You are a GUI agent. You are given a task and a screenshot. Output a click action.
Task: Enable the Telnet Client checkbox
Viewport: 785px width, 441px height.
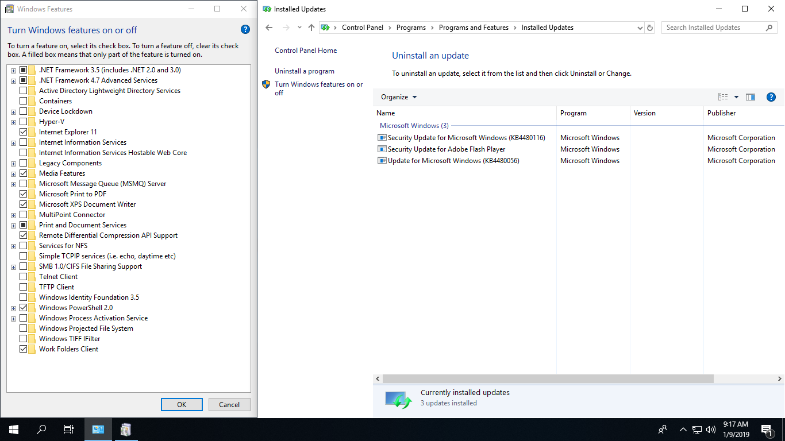(24, 277)
